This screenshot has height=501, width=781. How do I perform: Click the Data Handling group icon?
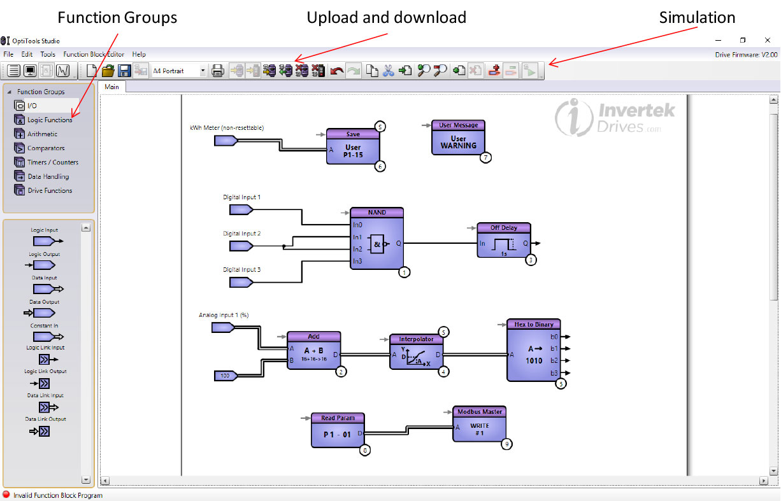[20, 176]
